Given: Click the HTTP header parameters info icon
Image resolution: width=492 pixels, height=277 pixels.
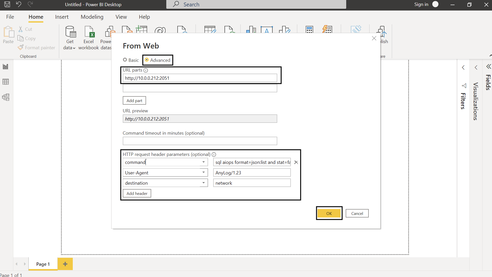Looking at the screenshot, I should tap(214, 154).
